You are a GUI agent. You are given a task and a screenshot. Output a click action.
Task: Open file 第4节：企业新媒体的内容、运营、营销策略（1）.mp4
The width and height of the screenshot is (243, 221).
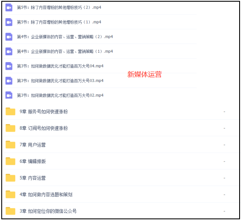(65, 51)
